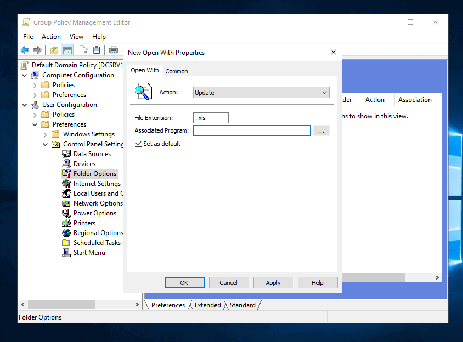Collapse the User Configuration node
The height and width of the screenshot is (342, 463).
[25, 105]
